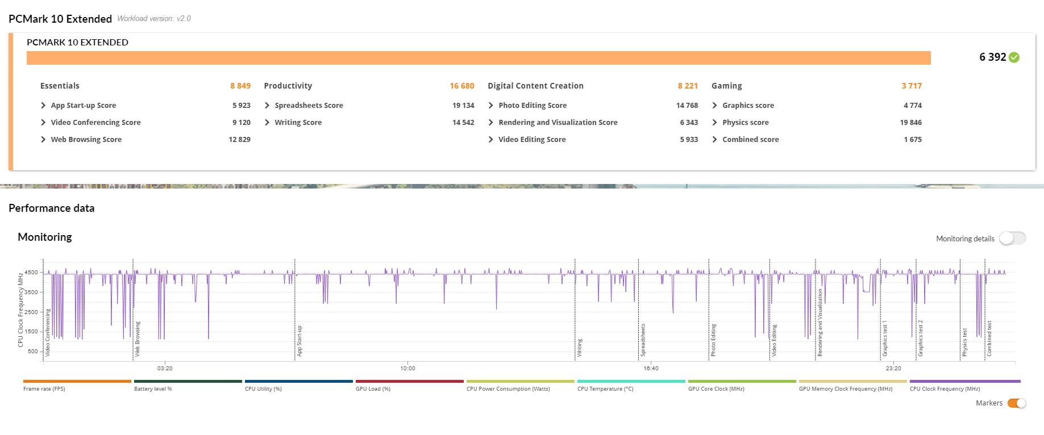Image resolution: width=1044 pixels, height=435 pixels.
Task: Click the Video Editing chart marker
Action: point(774,341)
